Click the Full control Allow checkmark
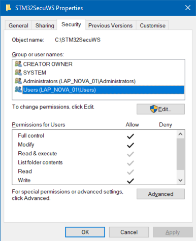 pos(130,136)
